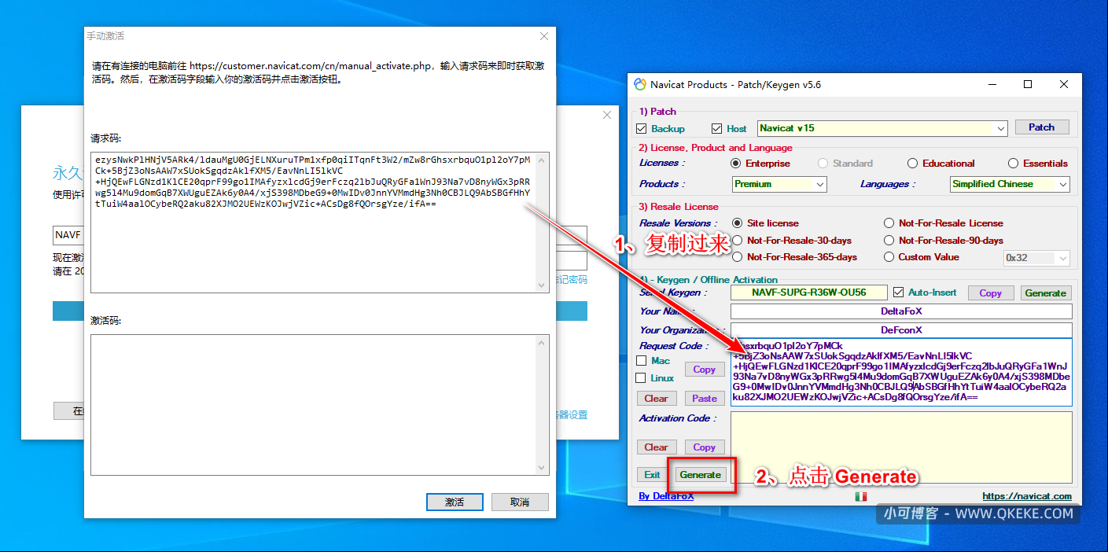Click the keygen Request Code text box

pos(901,373)
